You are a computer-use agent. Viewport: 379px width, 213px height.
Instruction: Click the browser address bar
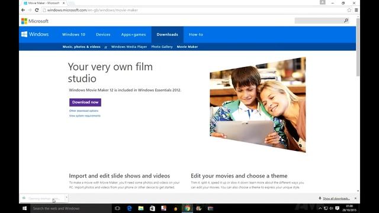pyautogui.click(x=194, y=10)
